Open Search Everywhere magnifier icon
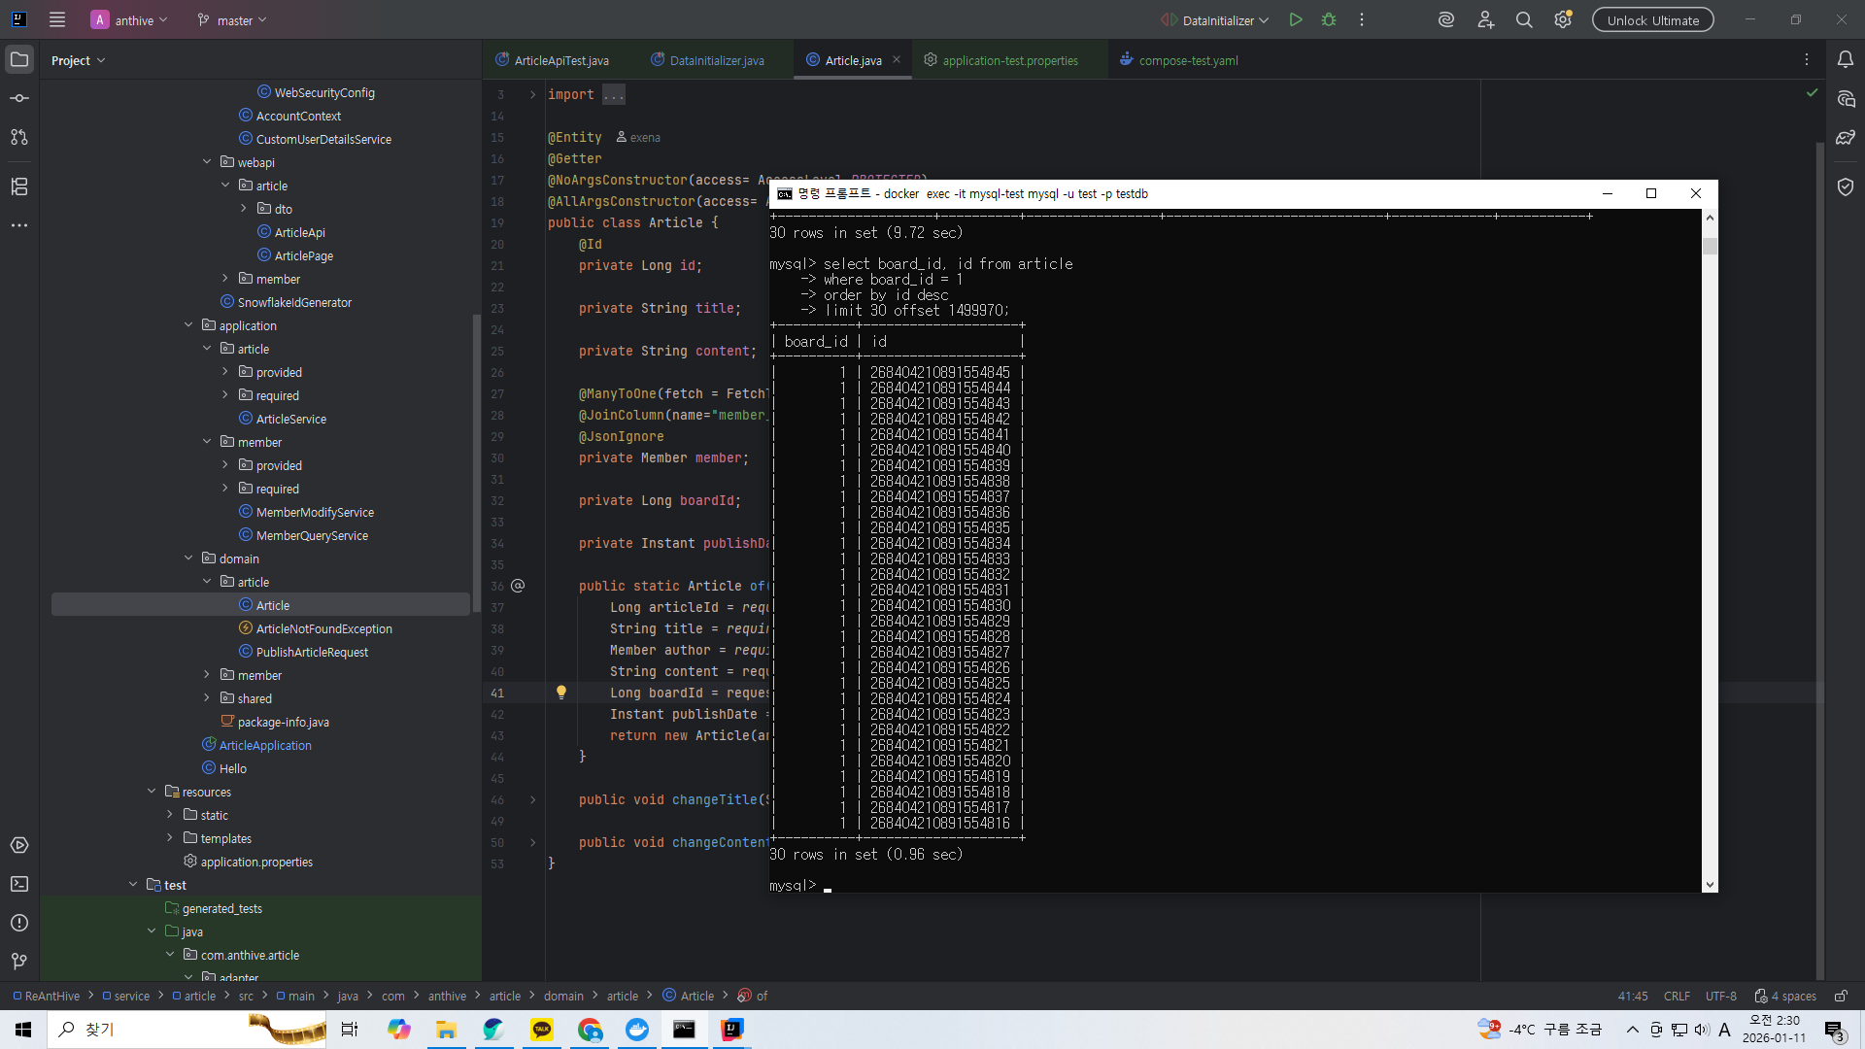This screenshot has width=1865, height=1049. click(x=1524, y=19)
